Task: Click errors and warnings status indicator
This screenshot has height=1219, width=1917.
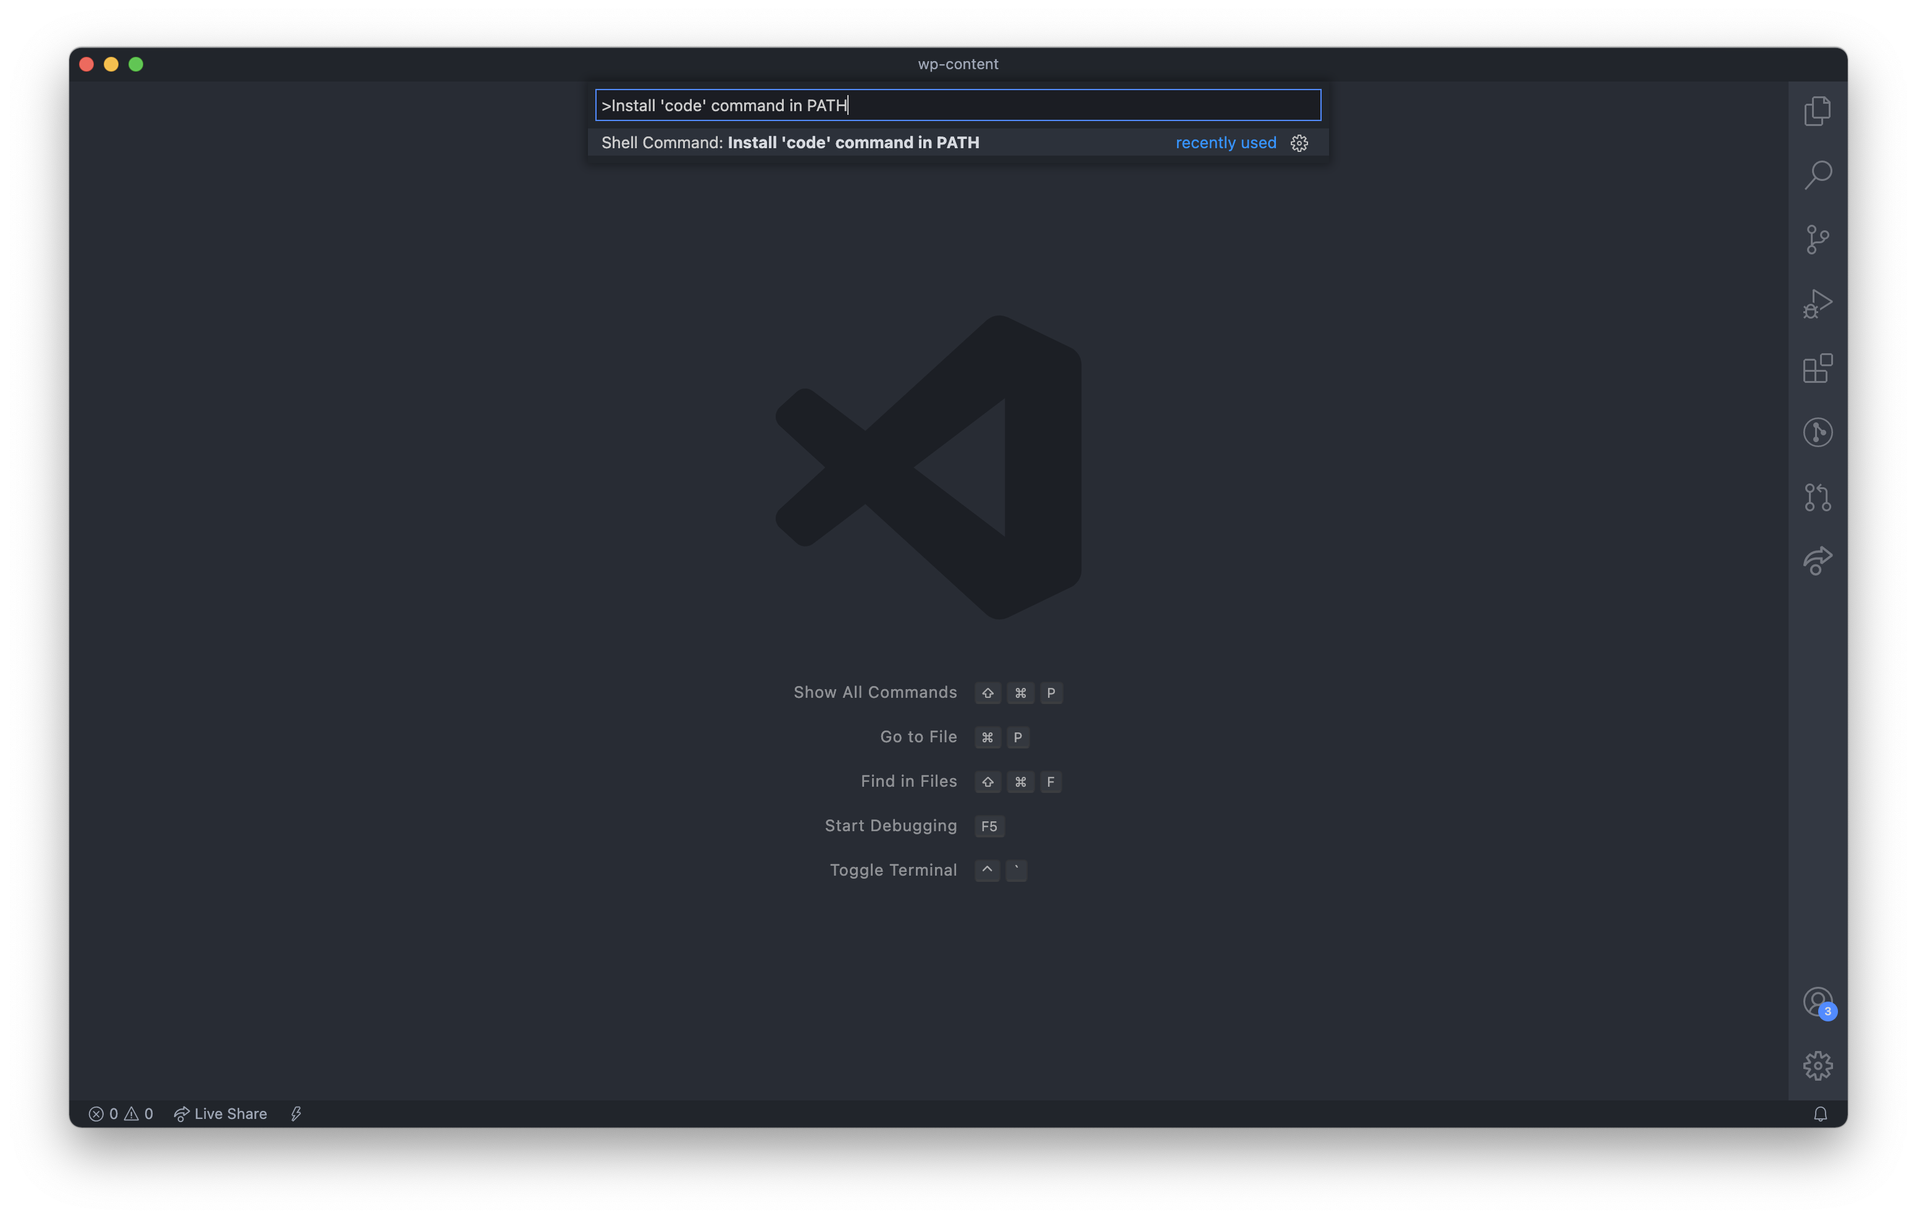Action: 120,1113
